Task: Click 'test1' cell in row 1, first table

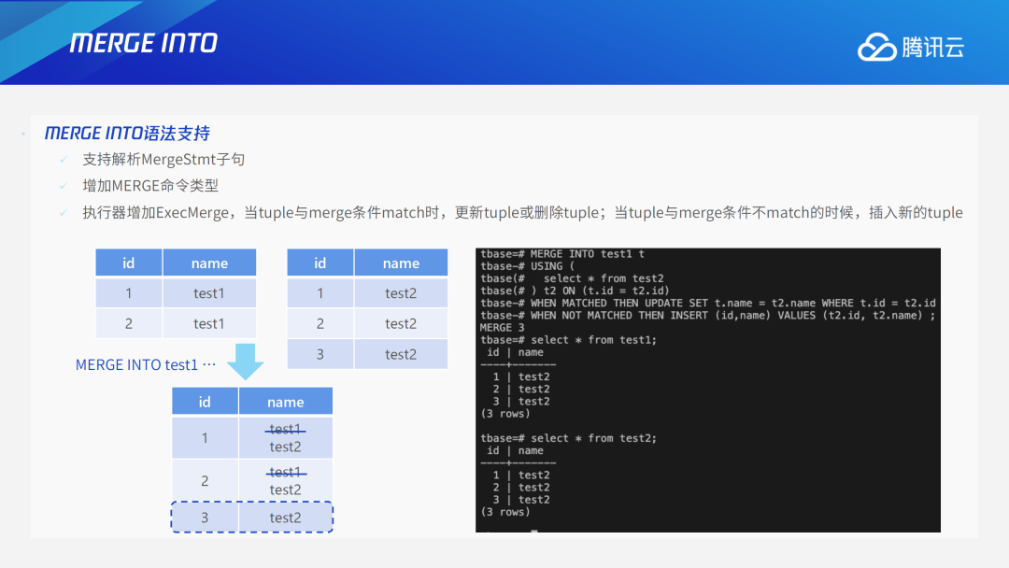Action: pyautogui.click(x=209, y=293)
